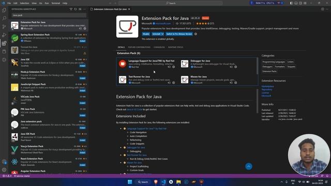
Task: Install the Spring Boot Extension Pack
Action: [83, 41]
